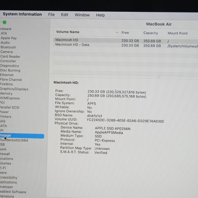Sort by the Mount Point column header
This screenshot has height=198, width=198.
click(178, 33)
